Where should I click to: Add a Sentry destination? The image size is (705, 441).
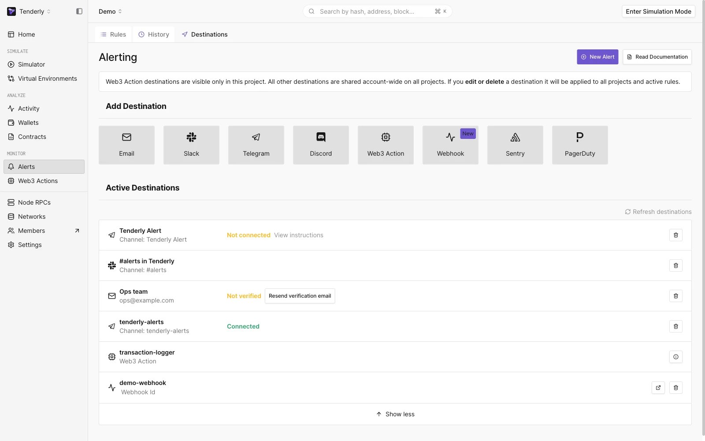(515, 145)
